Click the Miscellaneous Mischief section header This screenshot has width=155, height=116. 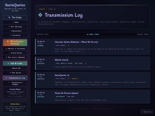(15, 43)
